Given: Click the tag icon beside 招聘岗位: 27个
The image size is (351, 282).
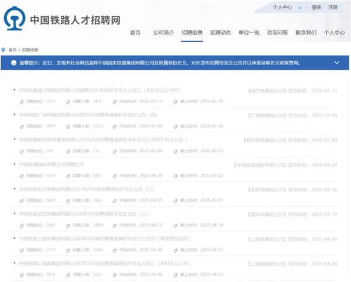Looking at the screenshot, I should pos(22,102).
